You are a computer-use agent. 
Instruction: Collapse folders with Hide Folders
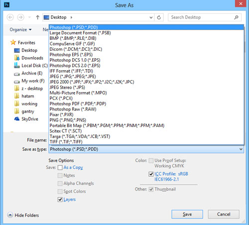[x=23, y=215]
